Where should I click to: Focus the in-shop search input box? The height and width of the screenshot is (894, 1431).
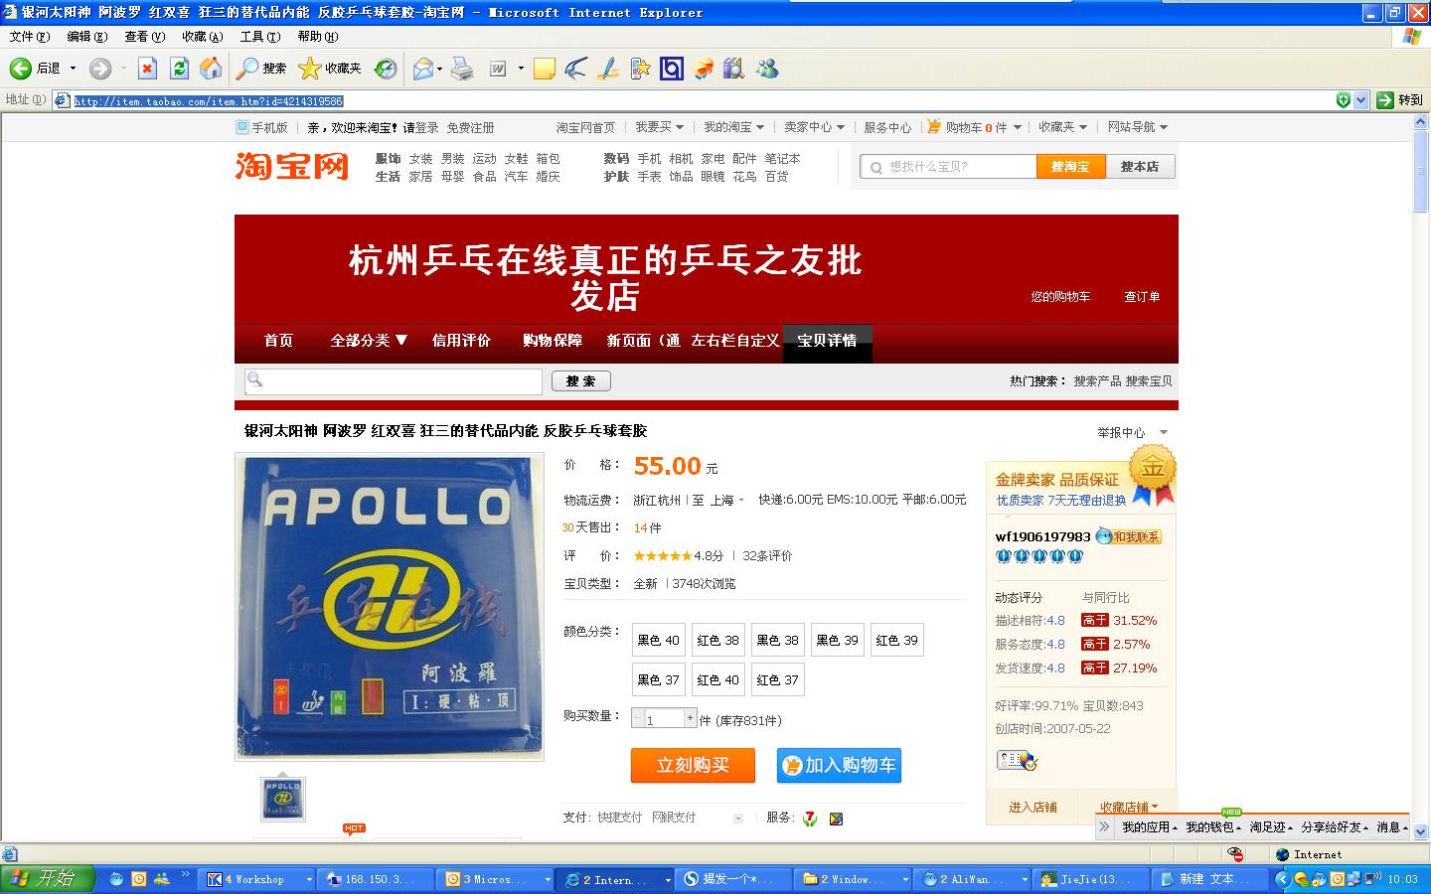394,381
